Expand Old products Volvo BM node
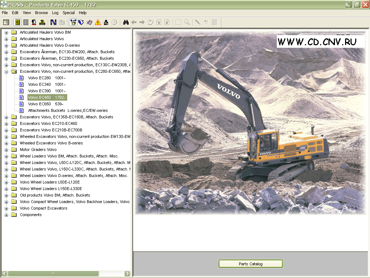This screenshot has width=370, height=278. (x=7, y=195)
